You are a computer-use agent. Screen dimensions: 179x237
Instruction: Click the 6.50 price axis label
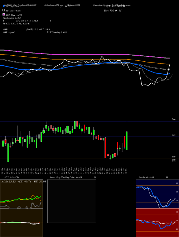(174, 135)
